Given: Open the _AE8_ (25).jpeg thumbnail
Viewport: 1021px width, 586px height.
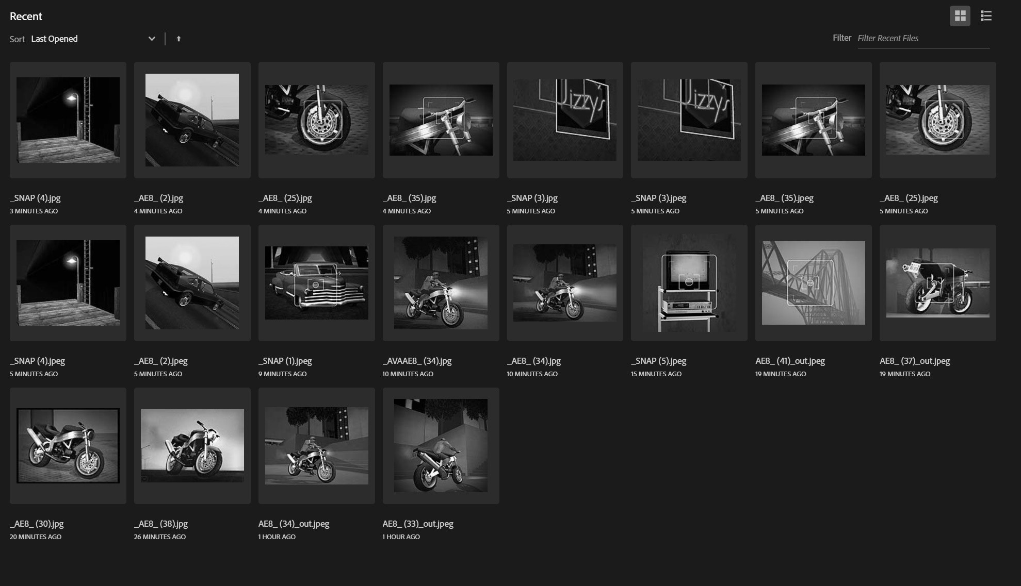Looking at the screenshot, I should pos(937,120).
